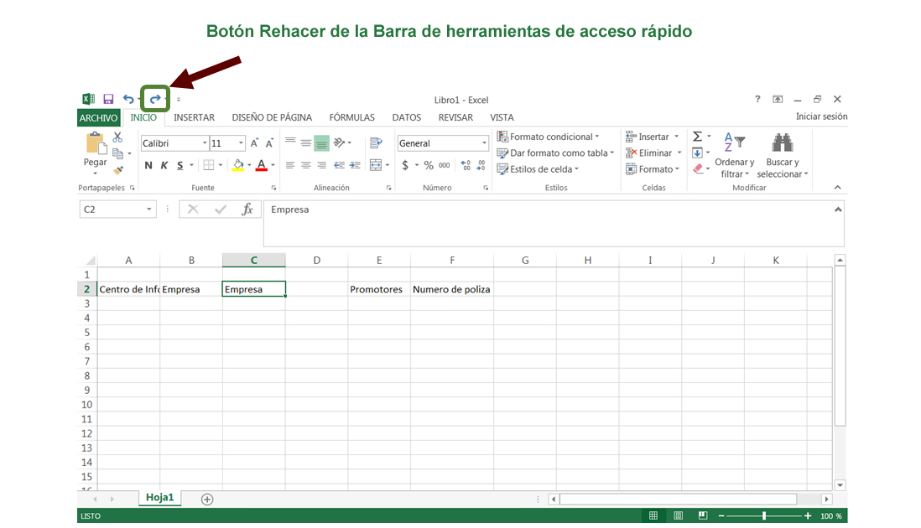Open the Formato condicional dropdown

(548, 137)
